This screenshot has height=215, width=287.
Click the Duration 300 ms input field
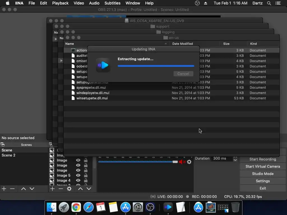click(x=223, y=158)
